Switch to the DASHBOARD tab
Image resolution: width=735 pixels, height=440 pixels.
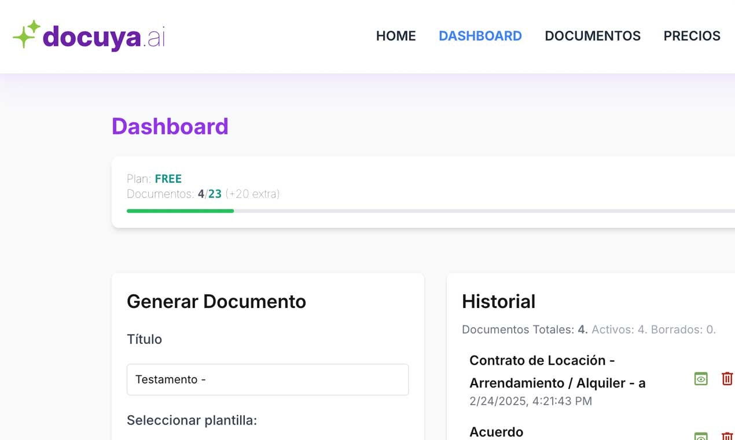[x=480, y=36]
